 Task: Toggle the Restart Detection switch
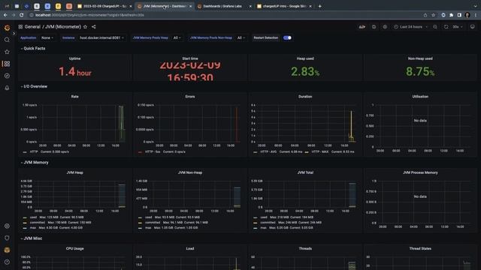pos(287,37)
